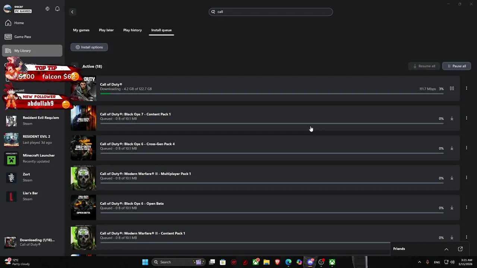Open the Black Ops 7 Content Pack 1 thumbnail

[83, 118]
